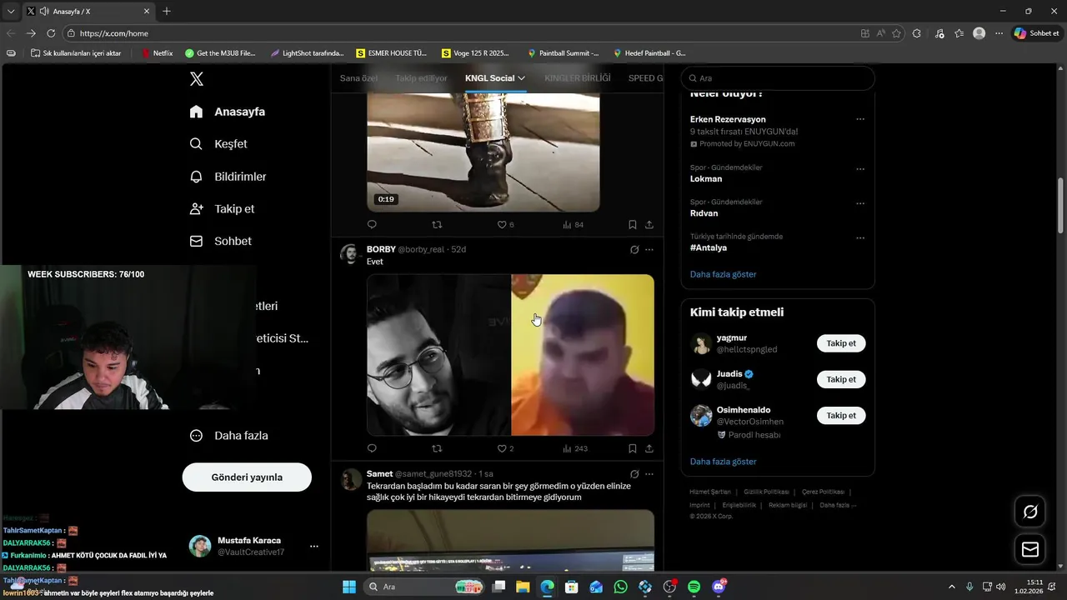Open Keşfet search page

tap(218, 144)
